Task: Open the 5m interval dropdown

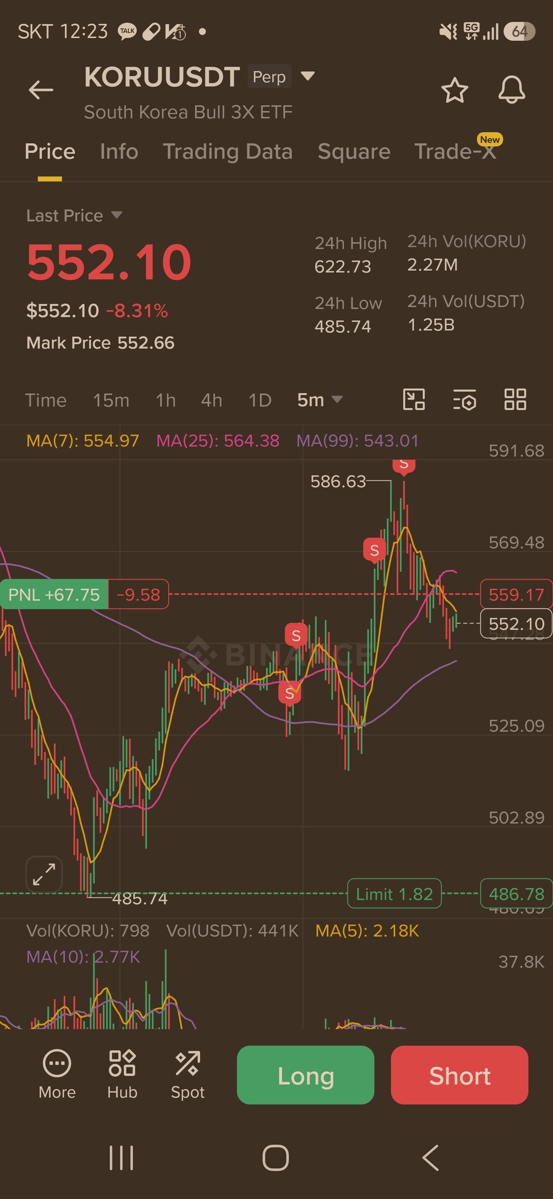Action: point(320,400)
